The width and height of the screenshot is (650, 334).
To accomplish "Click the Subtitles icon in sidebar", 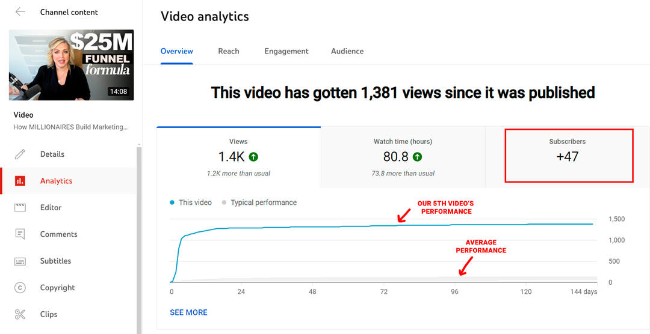I will pos(20,261).
